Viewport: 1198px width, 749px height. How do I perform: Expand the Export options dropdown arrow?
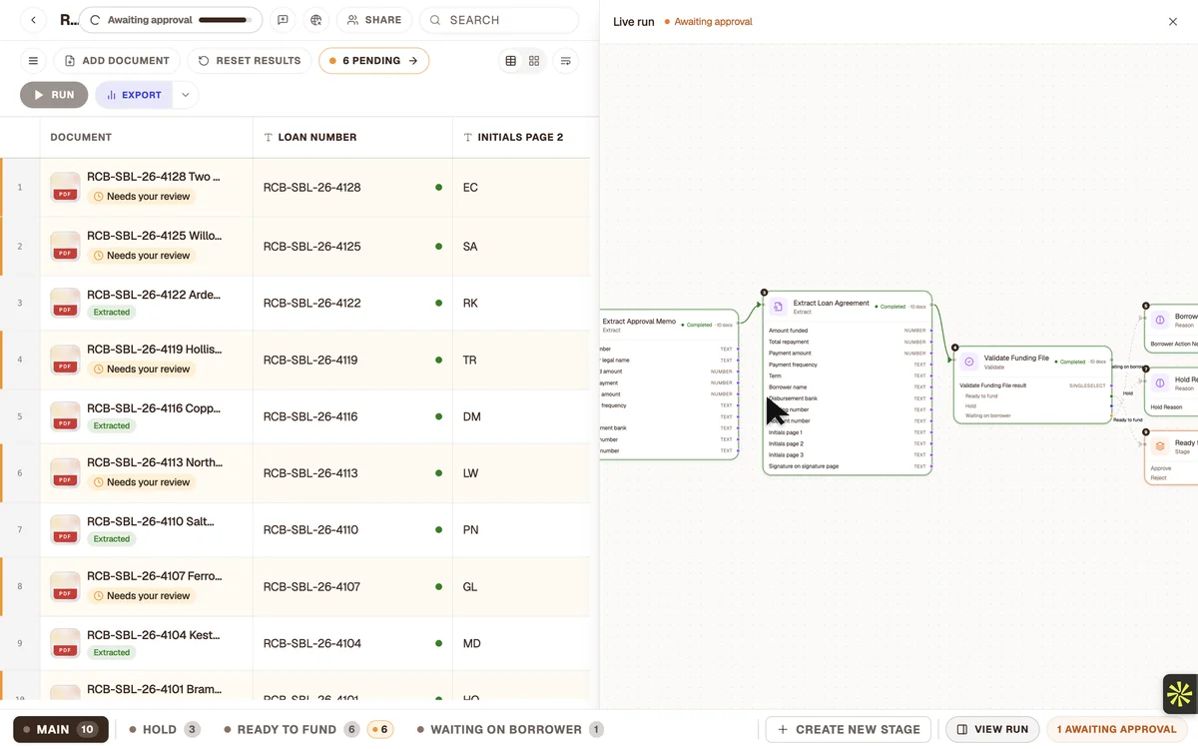[x=185, y=95]
